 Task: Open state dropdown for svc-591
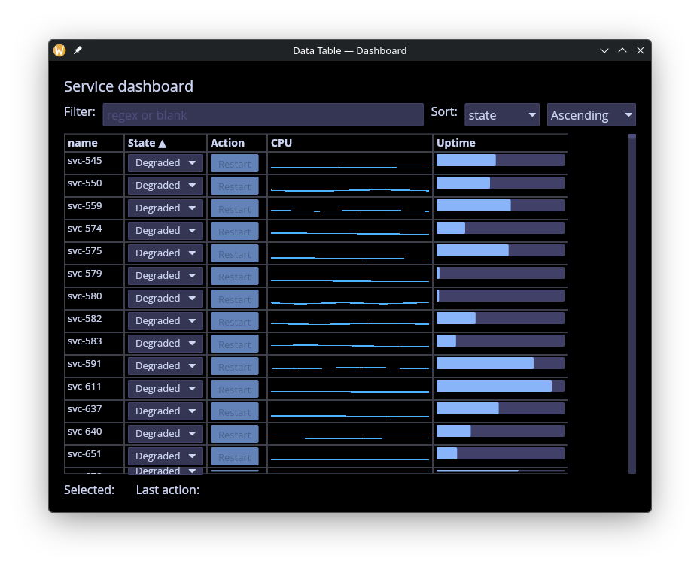[165, 366]
